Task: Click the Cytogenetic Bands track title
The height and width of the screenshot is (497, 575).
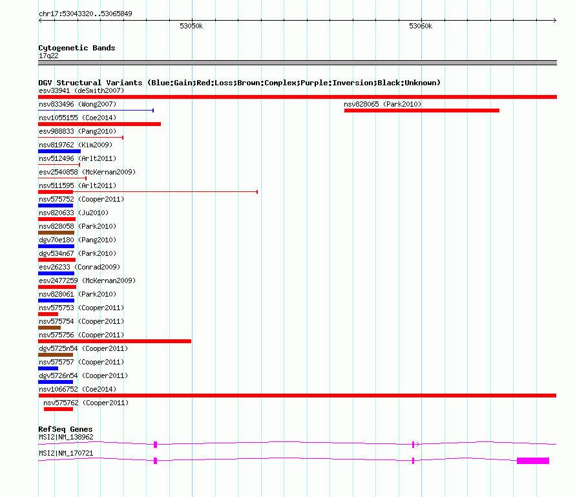Action: pos(77,48)
